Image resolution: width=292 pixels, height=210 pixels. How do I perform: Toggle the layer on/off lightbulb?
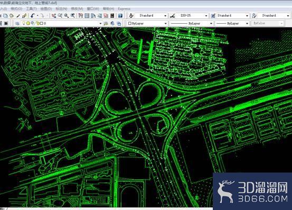click(x=24, y=23)
